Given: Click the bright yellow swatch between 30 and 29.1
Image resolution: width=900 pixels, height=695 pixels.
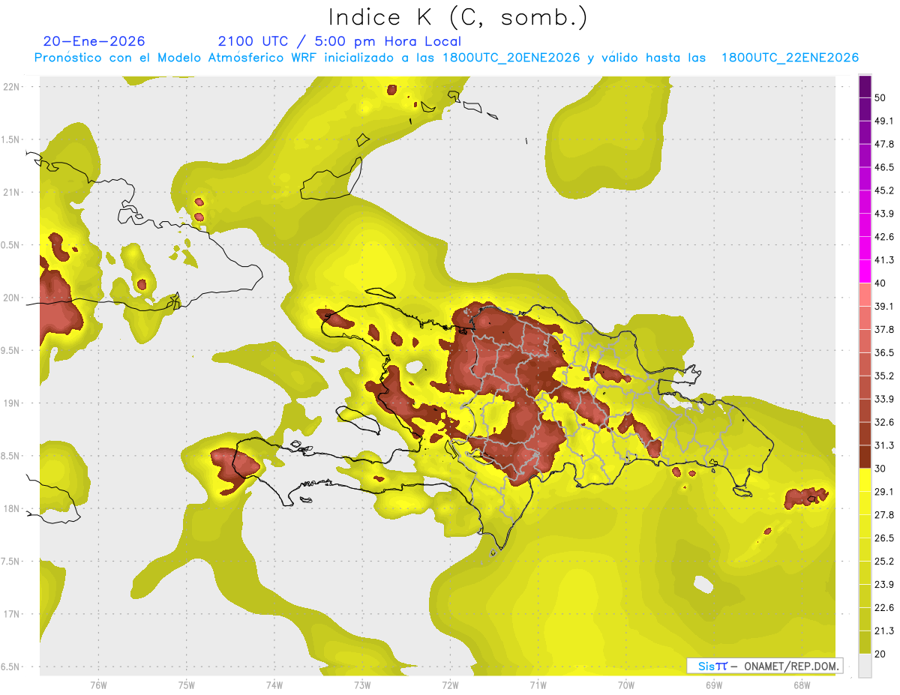Looking at the screenshot, I should (x=865, y=480).
